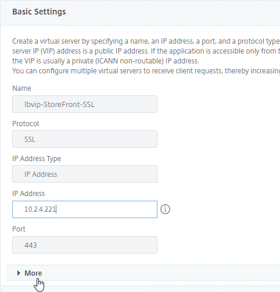Click the IP Address Type label

(x=37, y=159)
